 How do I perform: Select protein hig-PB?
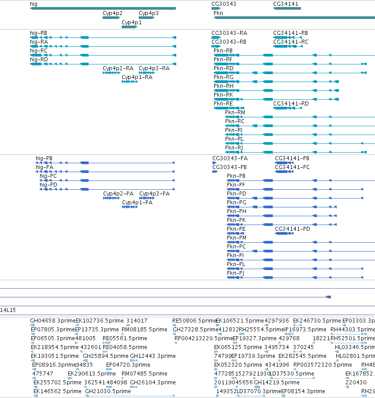point(105,163)
